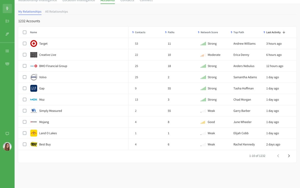Sort by Name column header
The image size is (300, 188).
click(x=34, y=32)
